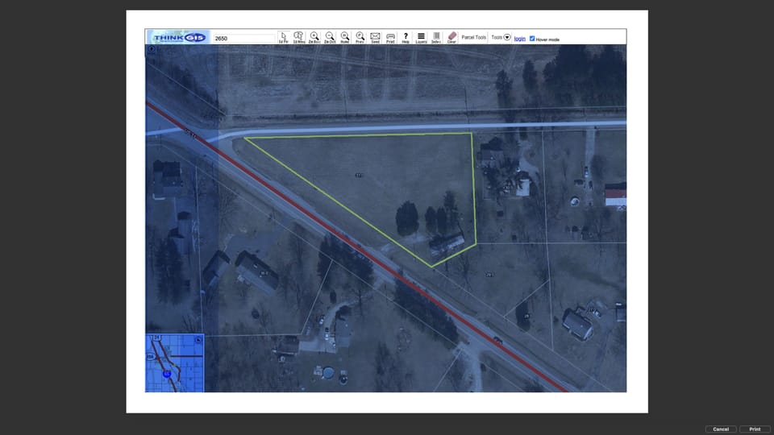The width and height of the screenshot is (774, 435).
Task: Click the Select features tool
Action: click(436, 37)
